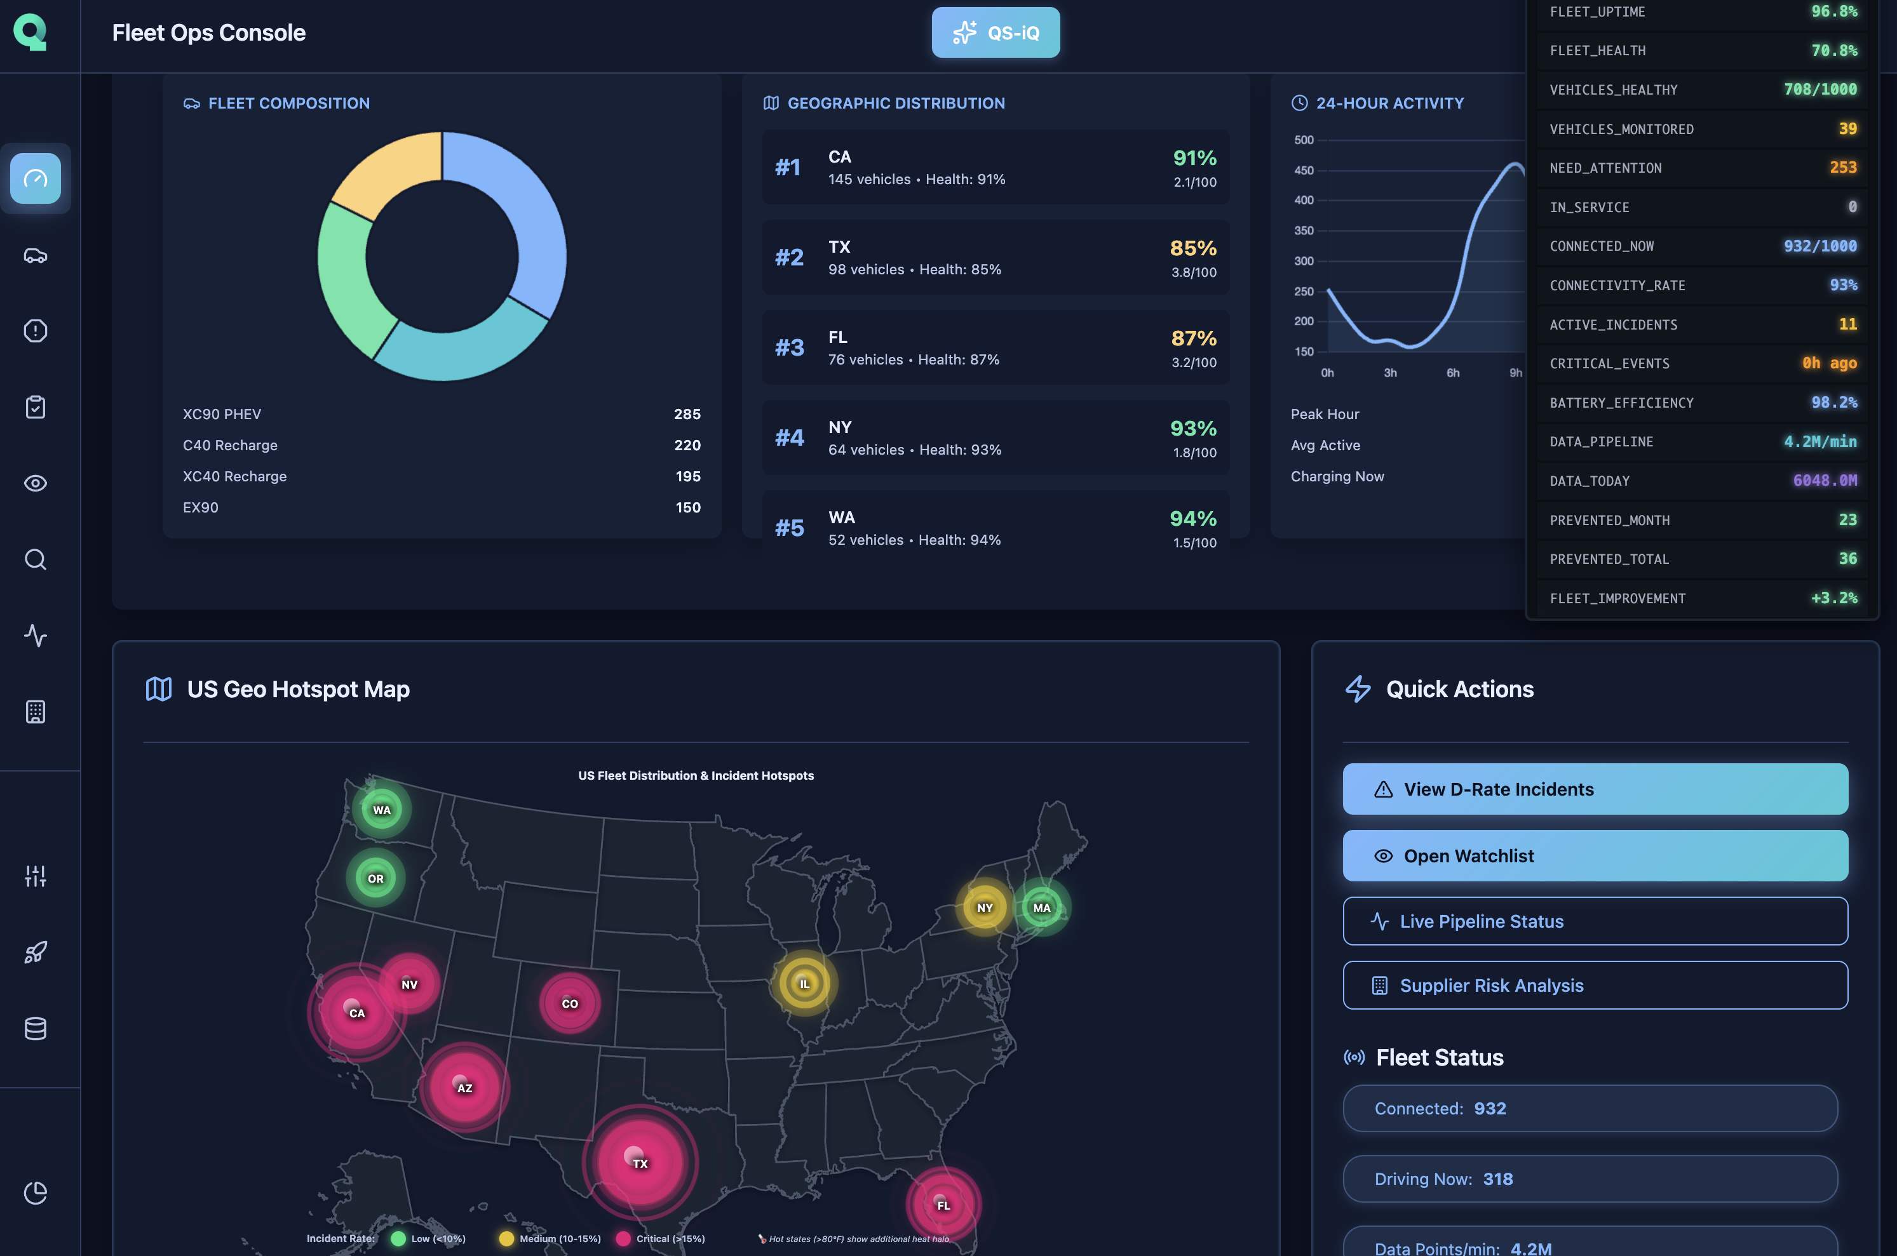Open Supplier Risk Analysis
Image resolution: width=1897 pixels, height=1256 pixels.
click(1595, 985)
